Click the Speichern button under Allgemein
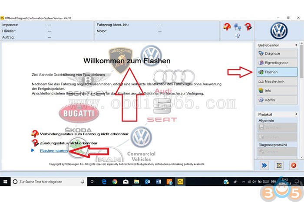 pyautogui.click(x=277, y=127)
